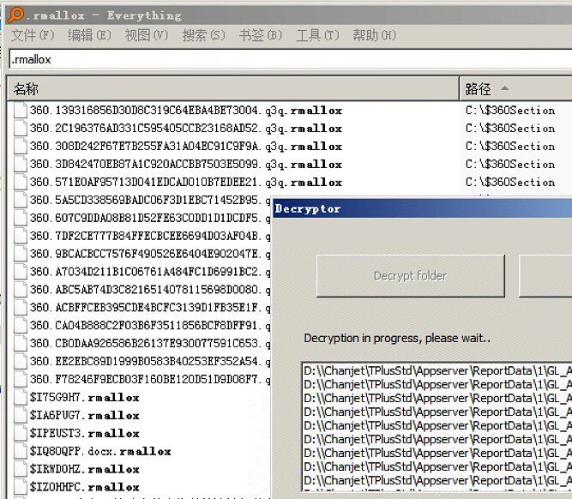Open the 工具(T) menu
572x499 pixels.
pos(318,35)
